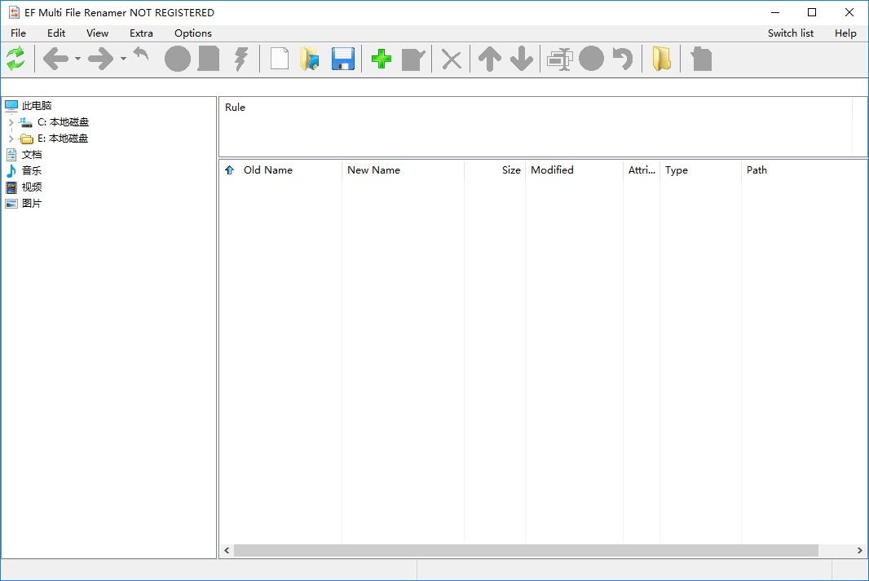The height and width of the screenshot is (581, 869).
Task: Click the gray page-with-pencil edit icon
Action: (413, 59)
